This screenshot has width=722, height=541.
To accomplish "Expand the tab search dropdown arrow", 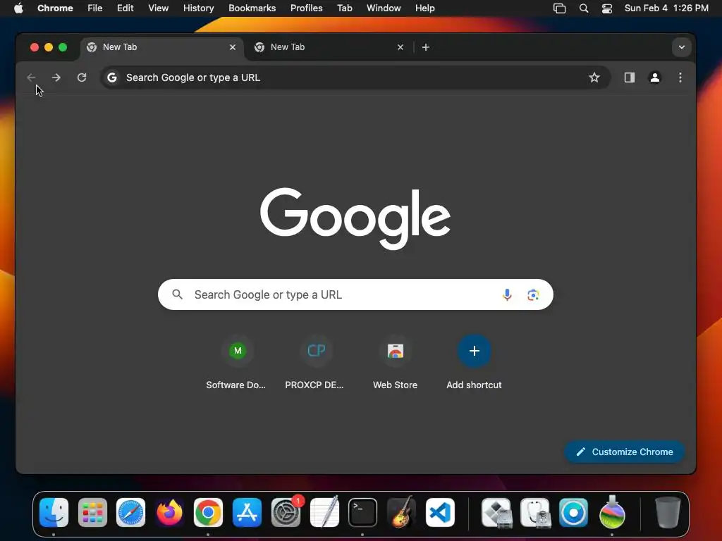I will pyautogui.click(x=682, y=47).
